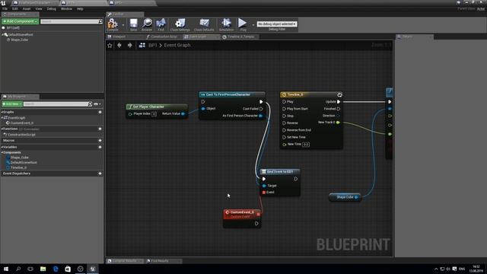Collapse the Functions section
Screen dimensions: 487x274
(2, 129)
